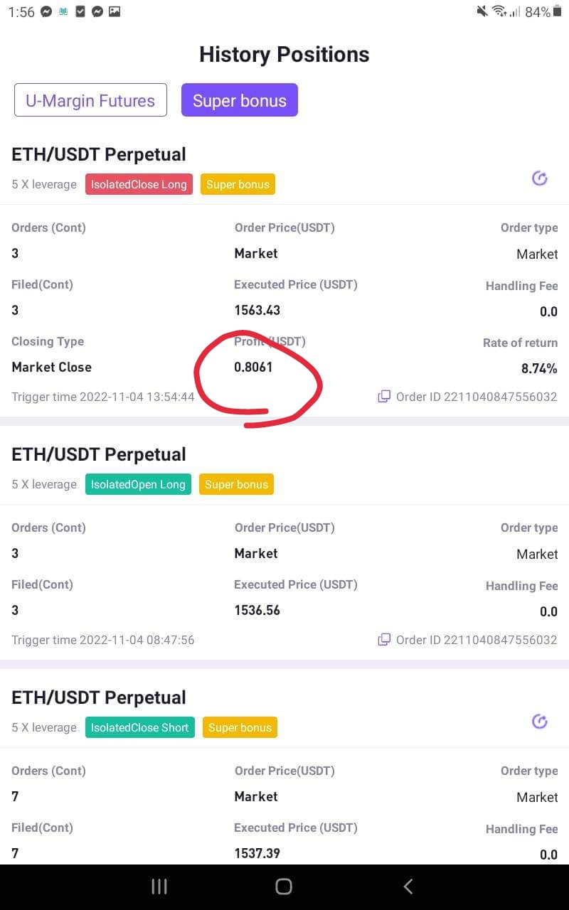Tap battery indicator in status bar

click(538, 12)
